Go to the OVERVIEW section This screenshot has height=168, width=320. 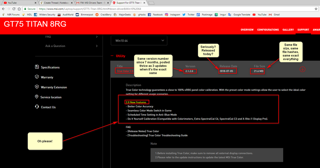point(247,30)
